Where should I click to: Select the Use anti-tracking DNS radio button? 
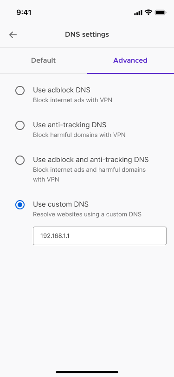(20, 125)
